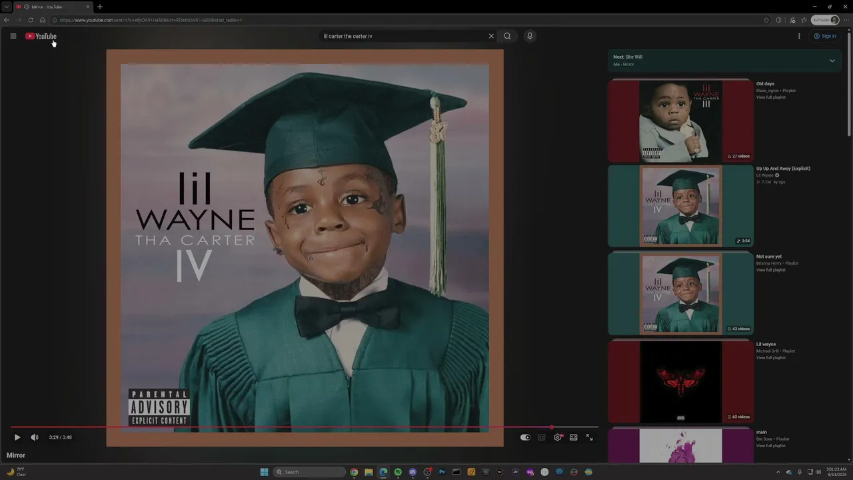Clear the search box with the X
The image size is (853, 480).
tap(491, 36)
